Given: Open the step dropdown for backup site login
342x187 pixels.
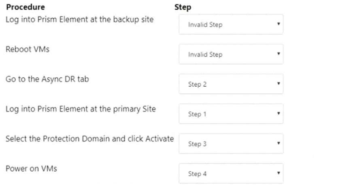Looking at the screenshot, I should (231, 24).
